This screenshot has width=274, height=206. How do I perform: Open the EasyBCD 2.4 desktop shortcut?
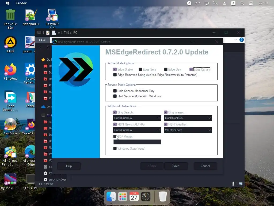pos(52,19)
